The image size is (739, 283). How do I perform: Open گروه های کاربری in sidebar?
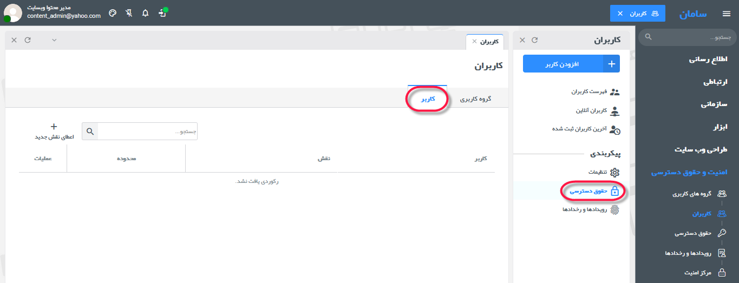click(691, 194)
